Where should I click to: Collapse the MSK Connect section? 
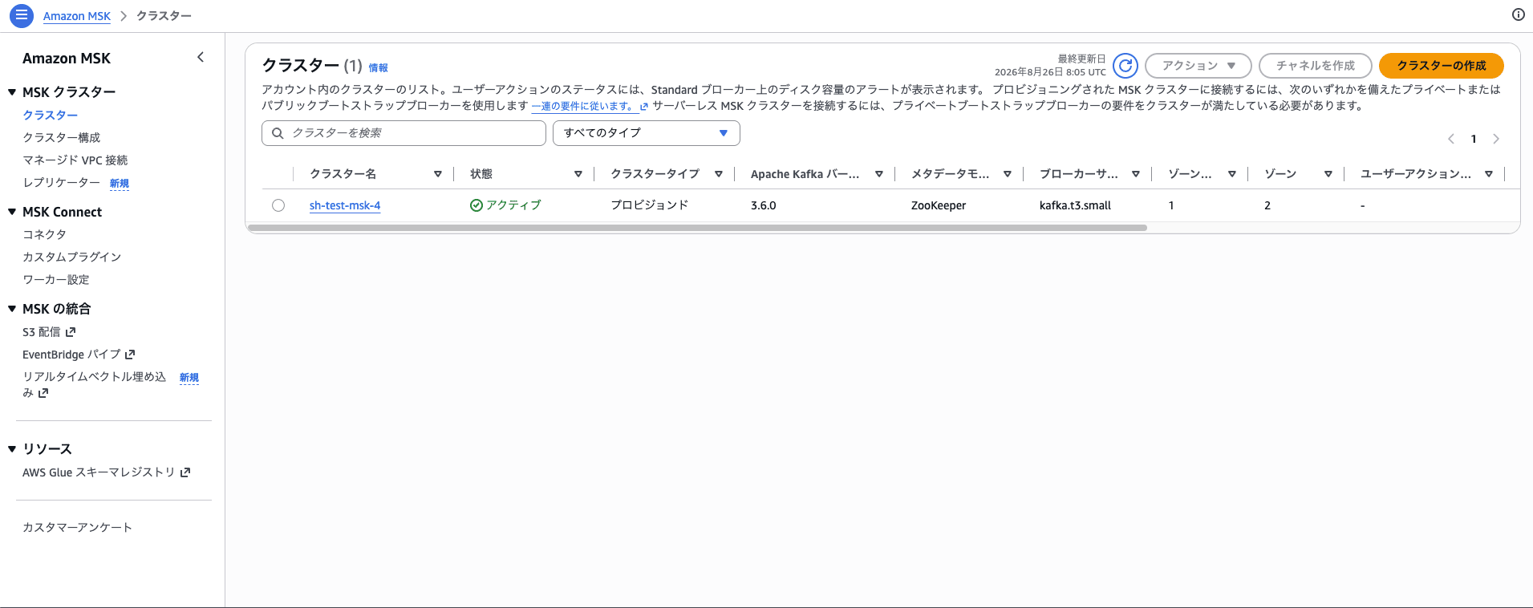pos(12,212)
